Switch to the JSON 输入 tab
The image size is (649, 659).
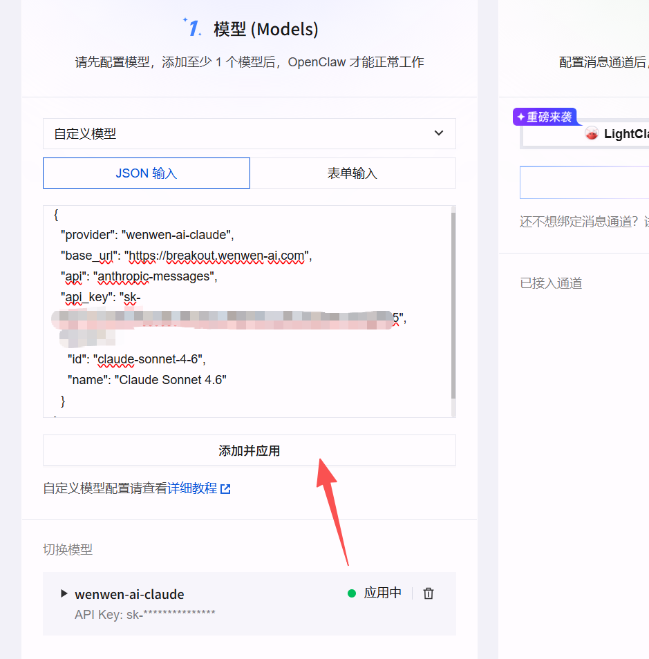(x=147, y=173)
